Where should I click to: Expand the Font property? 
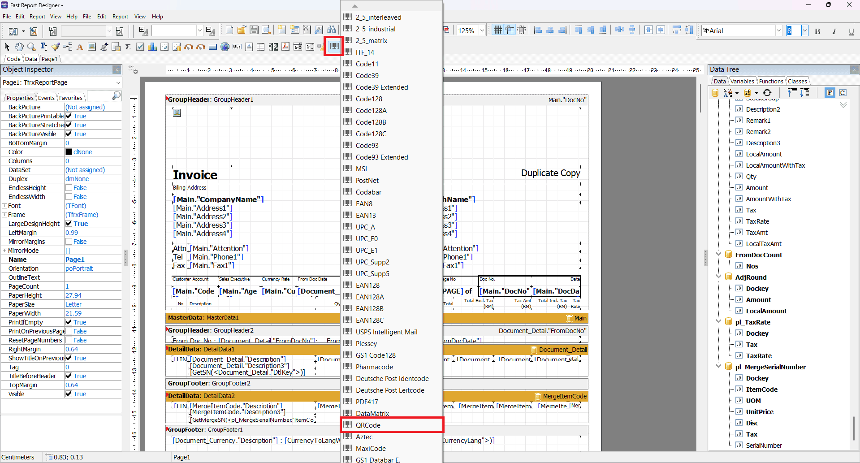[4, 206]
